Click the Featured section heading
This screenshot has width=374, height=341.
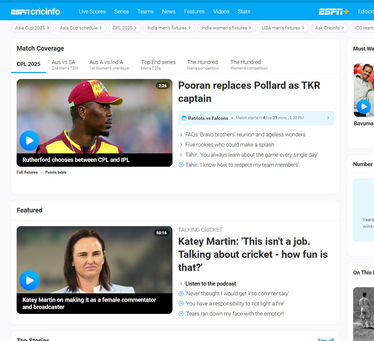coord(29,210)
